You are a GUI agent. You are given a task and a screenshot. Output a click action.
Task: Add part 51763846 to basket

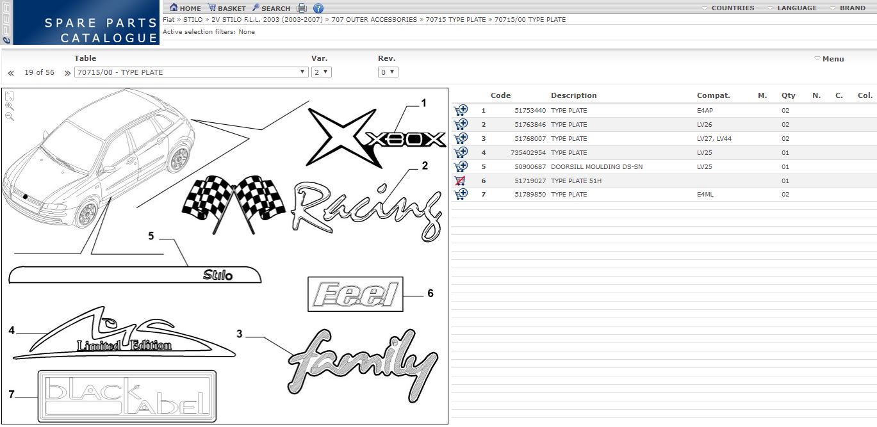click(x=461, y=124)
